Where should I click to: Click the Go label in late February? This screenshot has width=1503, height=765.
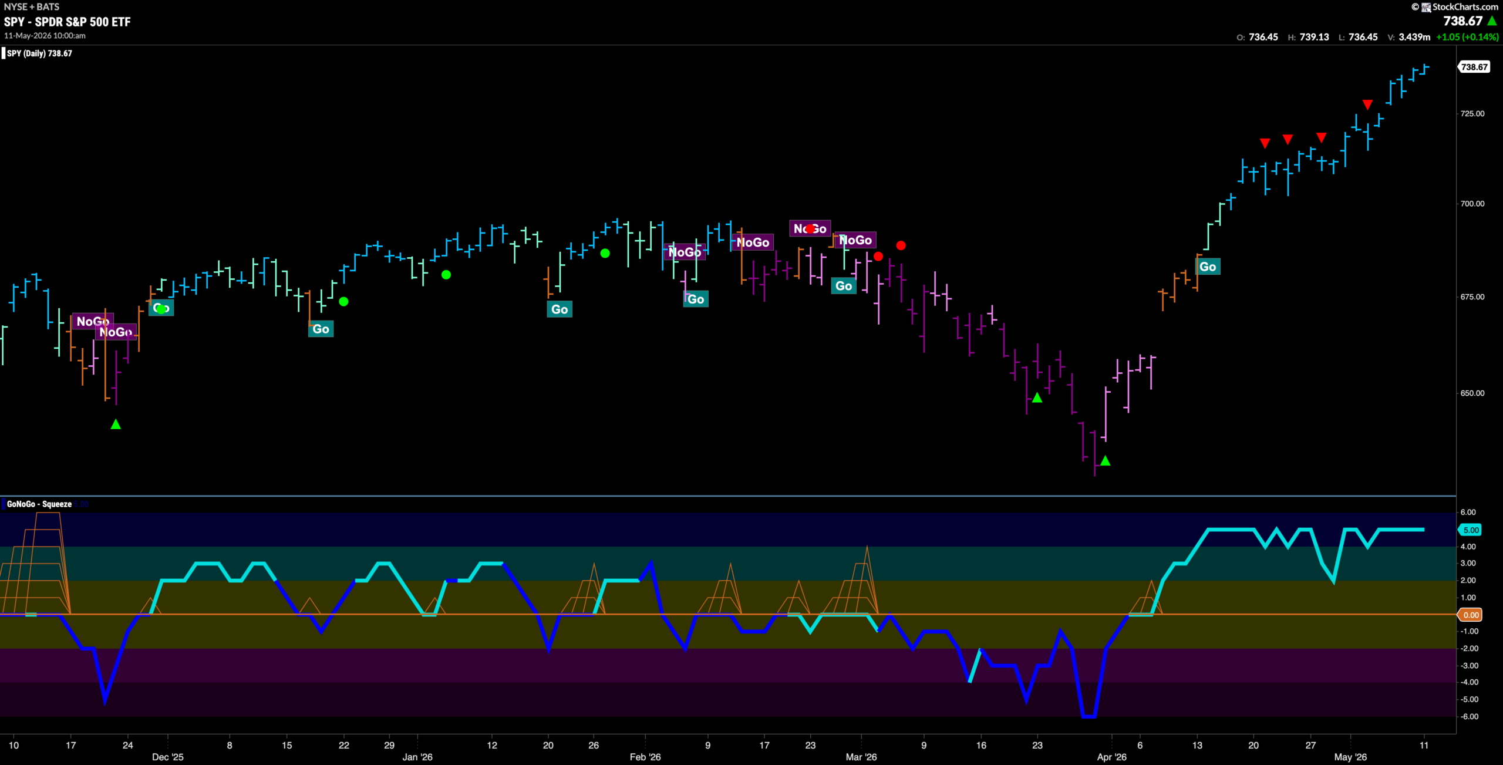pos(844,286)
